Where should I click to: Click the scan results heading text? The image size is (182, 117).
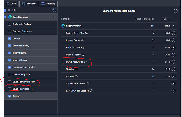(119, 11)
